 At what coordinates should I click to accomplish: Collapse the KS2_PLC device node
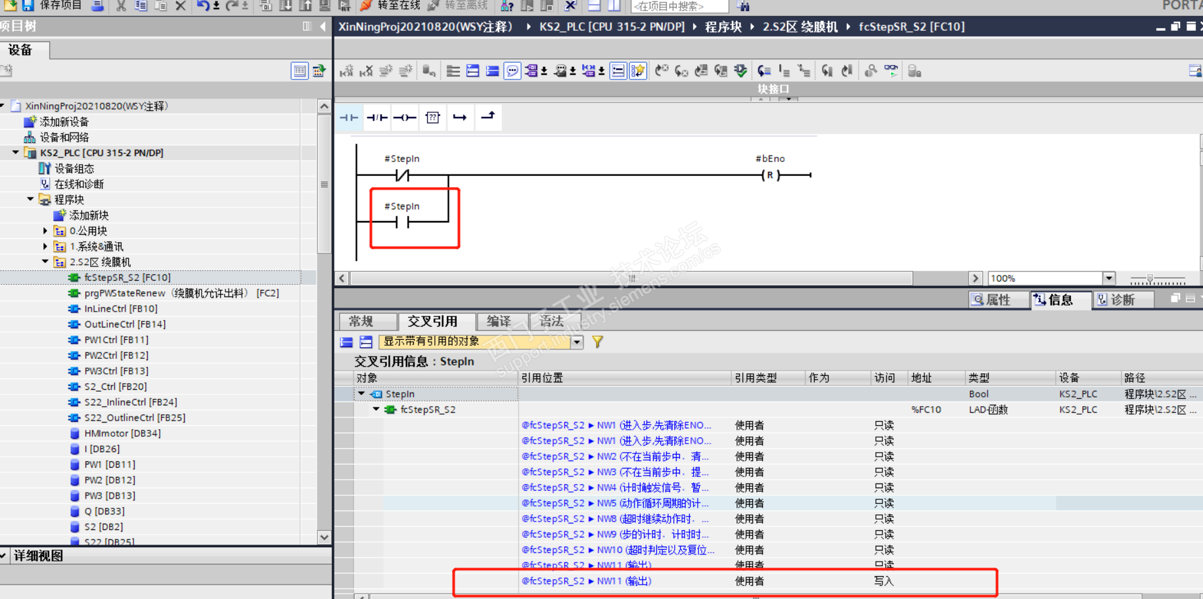(16, 153)
